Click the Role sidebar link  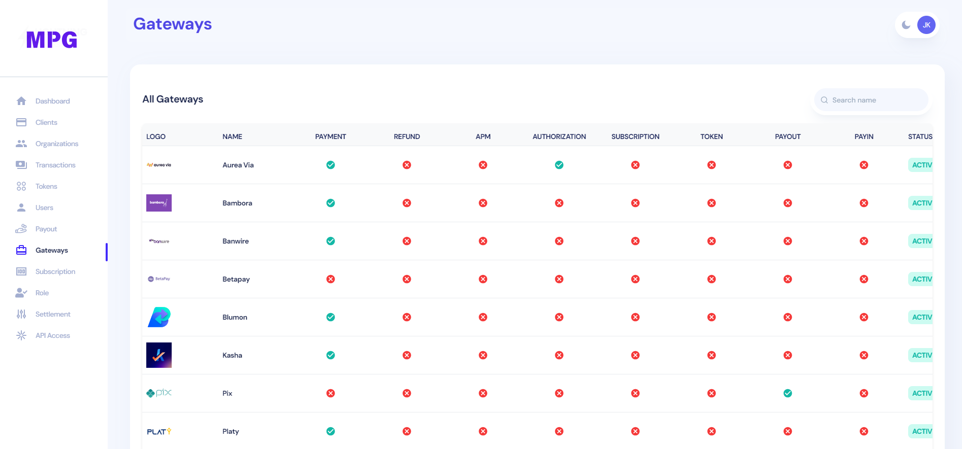point(42,293)
